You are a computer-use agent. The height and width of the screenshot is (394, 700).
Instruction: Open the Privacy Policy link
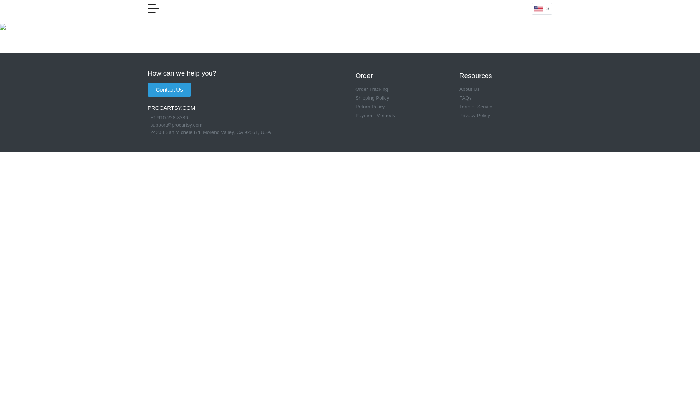[x=474, y=116]
